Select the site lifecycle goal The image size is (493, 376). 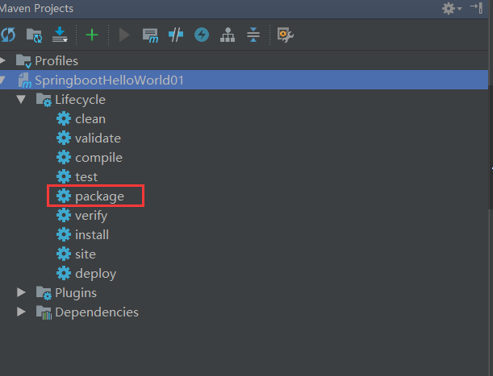pyautogui.click(x=86, y=254)
